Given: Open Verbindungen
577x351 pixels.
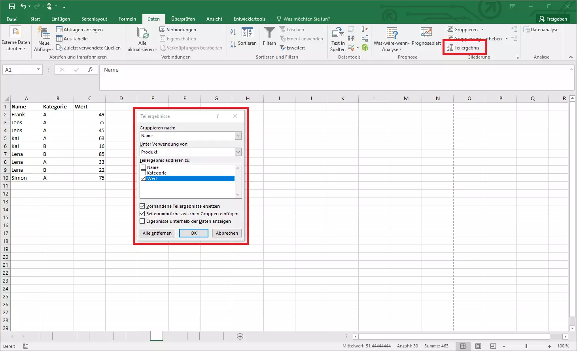Looking at the screenshot, I should [178, 29].
